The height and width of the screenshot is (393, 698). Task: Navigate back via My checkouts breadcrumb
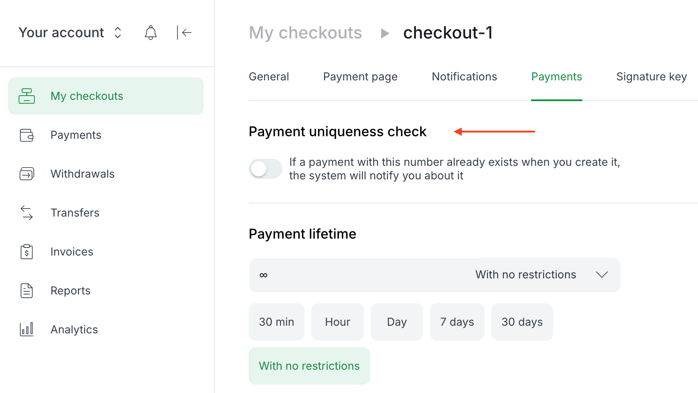pos(305,33)
